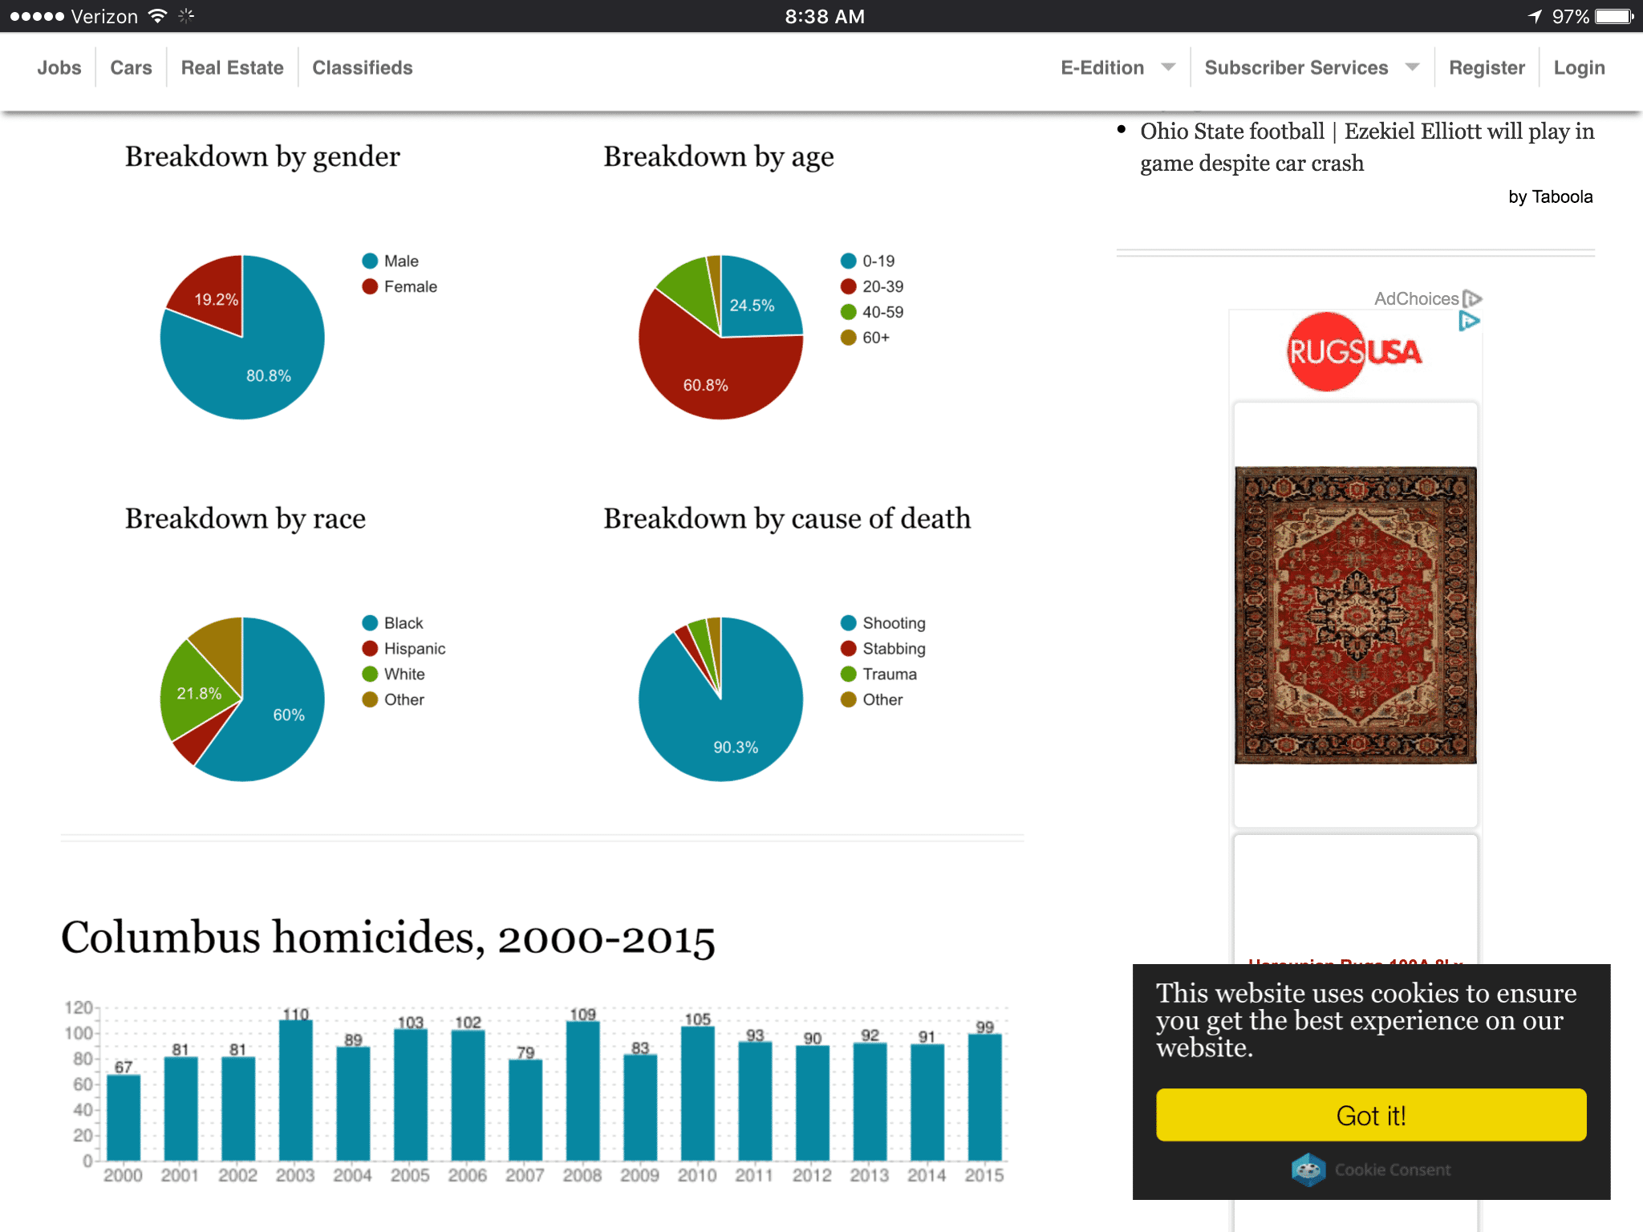1643x1232 pixels.
Task: Expand the E-Edition dropdown arrow
Action: point(1168,67)
